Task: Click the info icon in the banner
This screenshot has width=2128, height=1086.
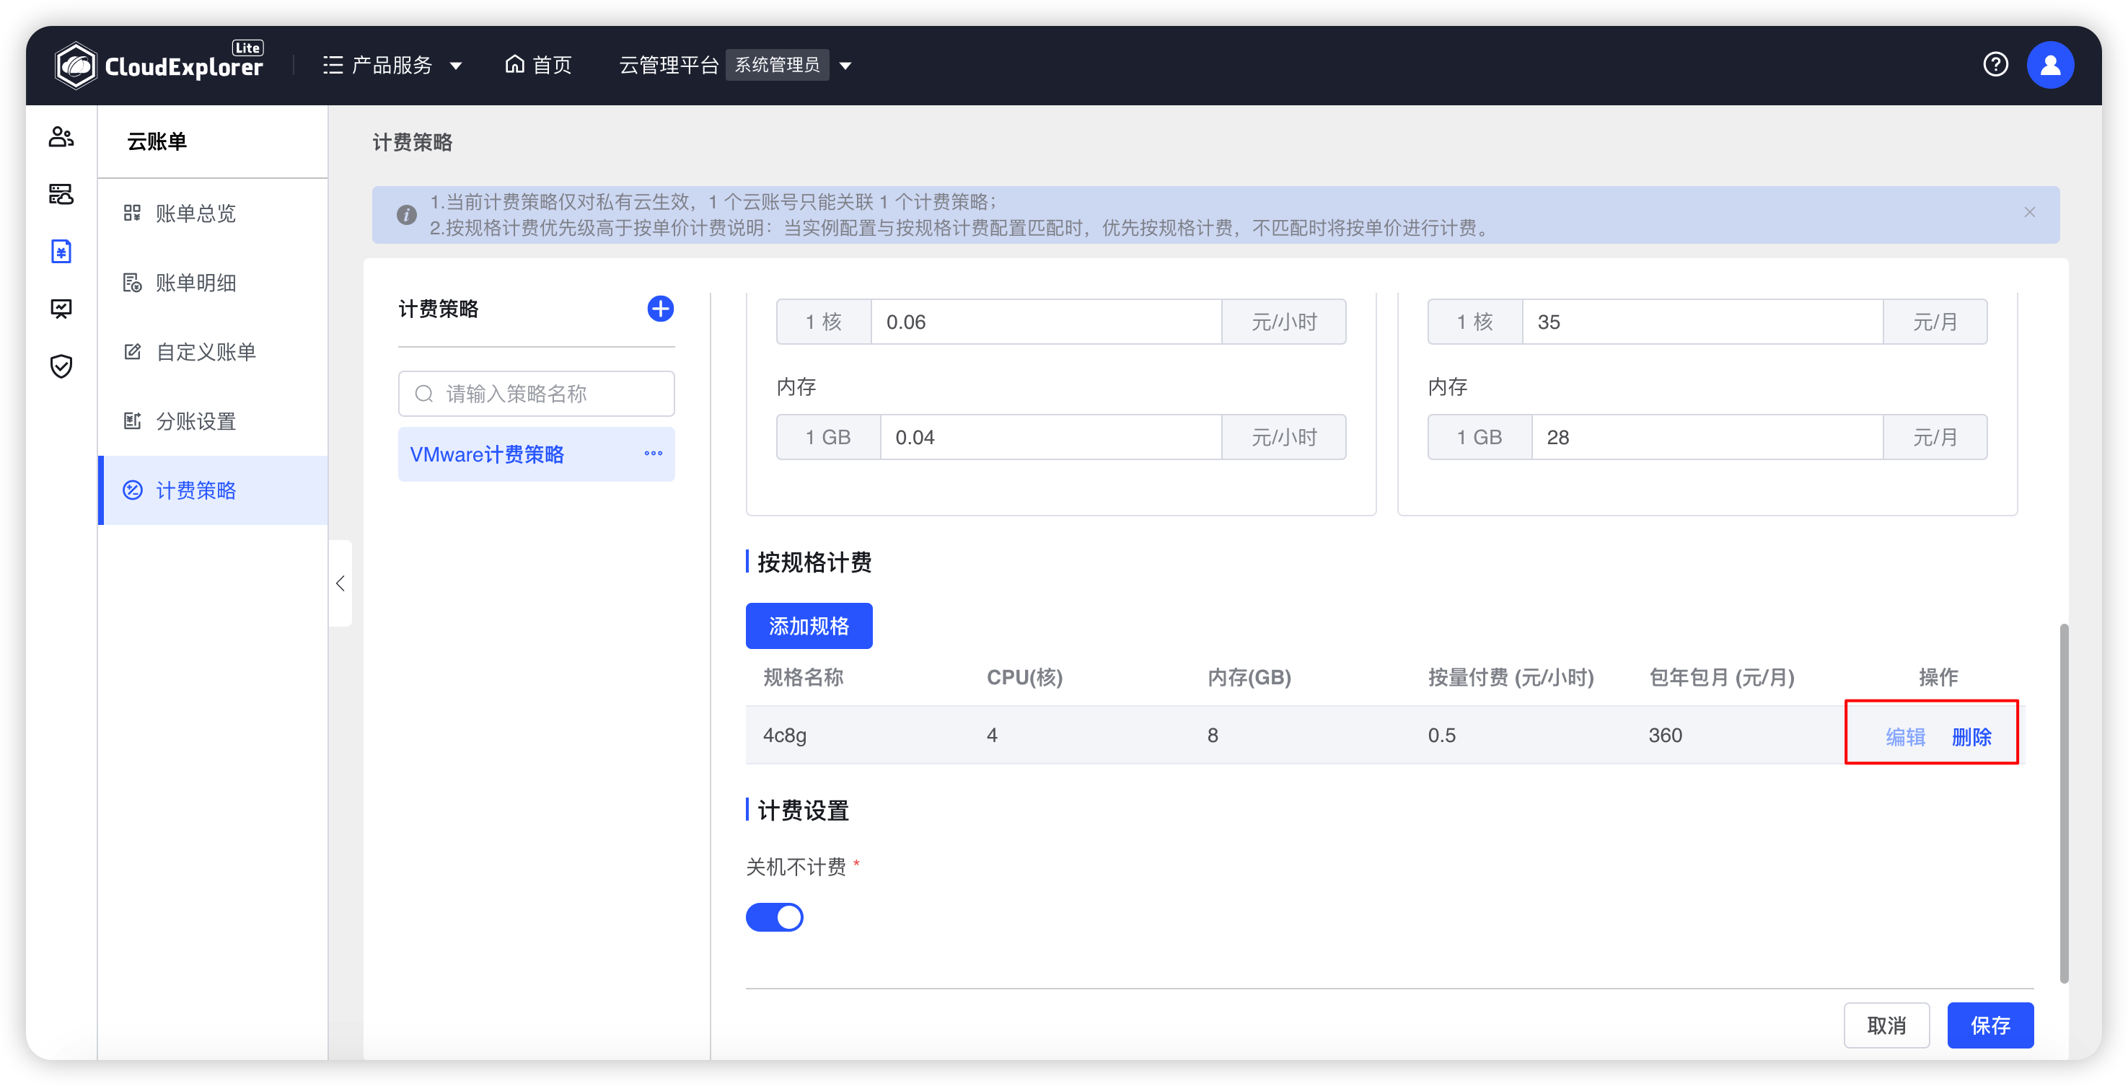Action: (x=406, y=215)
